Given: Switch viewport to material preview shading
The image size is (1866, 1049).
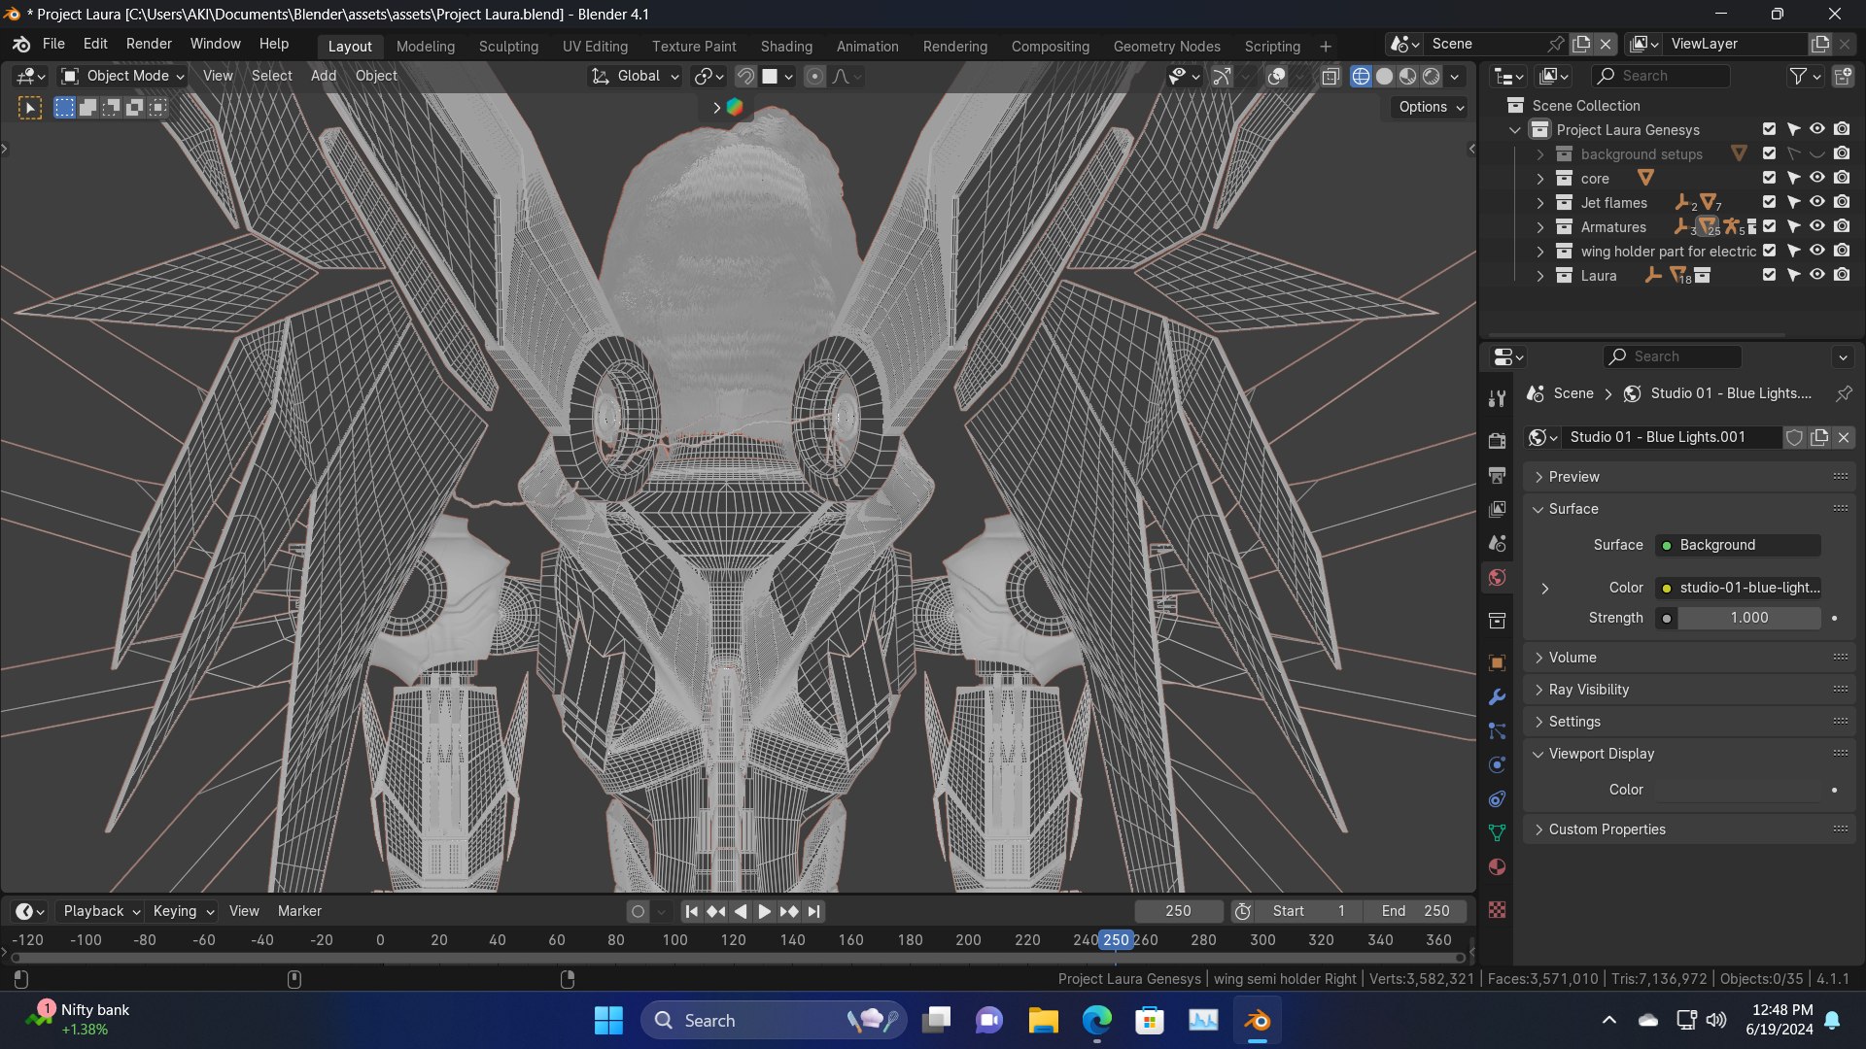Looking at the screenshot, I should (1407, 76).
